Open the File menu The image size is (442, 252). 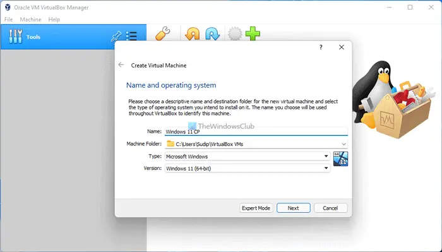(x=8, y=20)
